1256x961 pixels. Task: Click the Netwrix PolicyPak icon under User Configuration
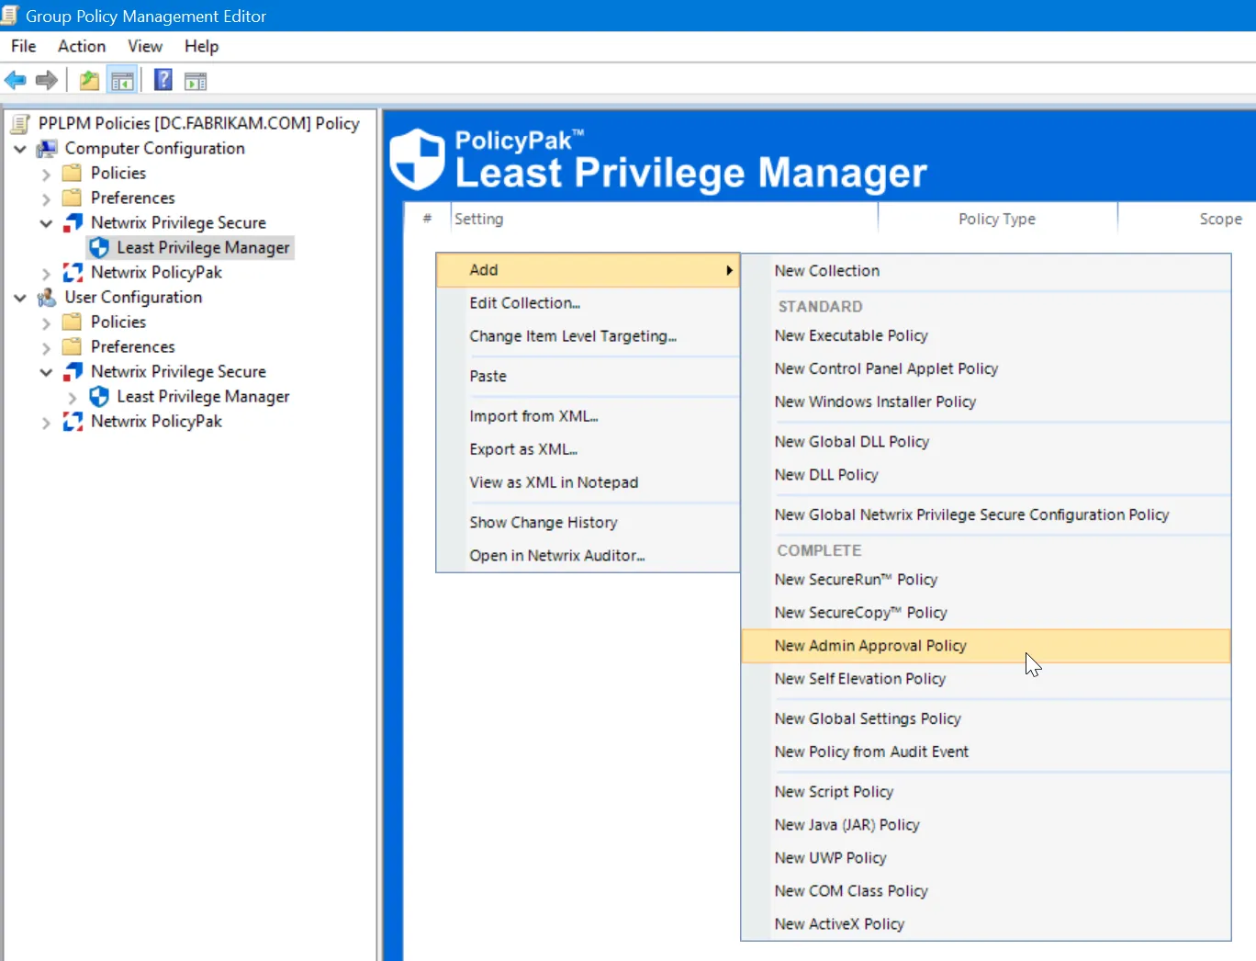coord(73,421)
